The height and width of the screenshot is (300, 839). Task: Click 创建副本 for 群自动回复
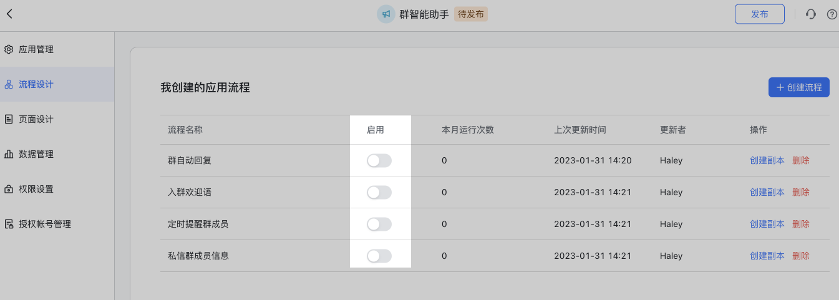[x=767, y=160]
